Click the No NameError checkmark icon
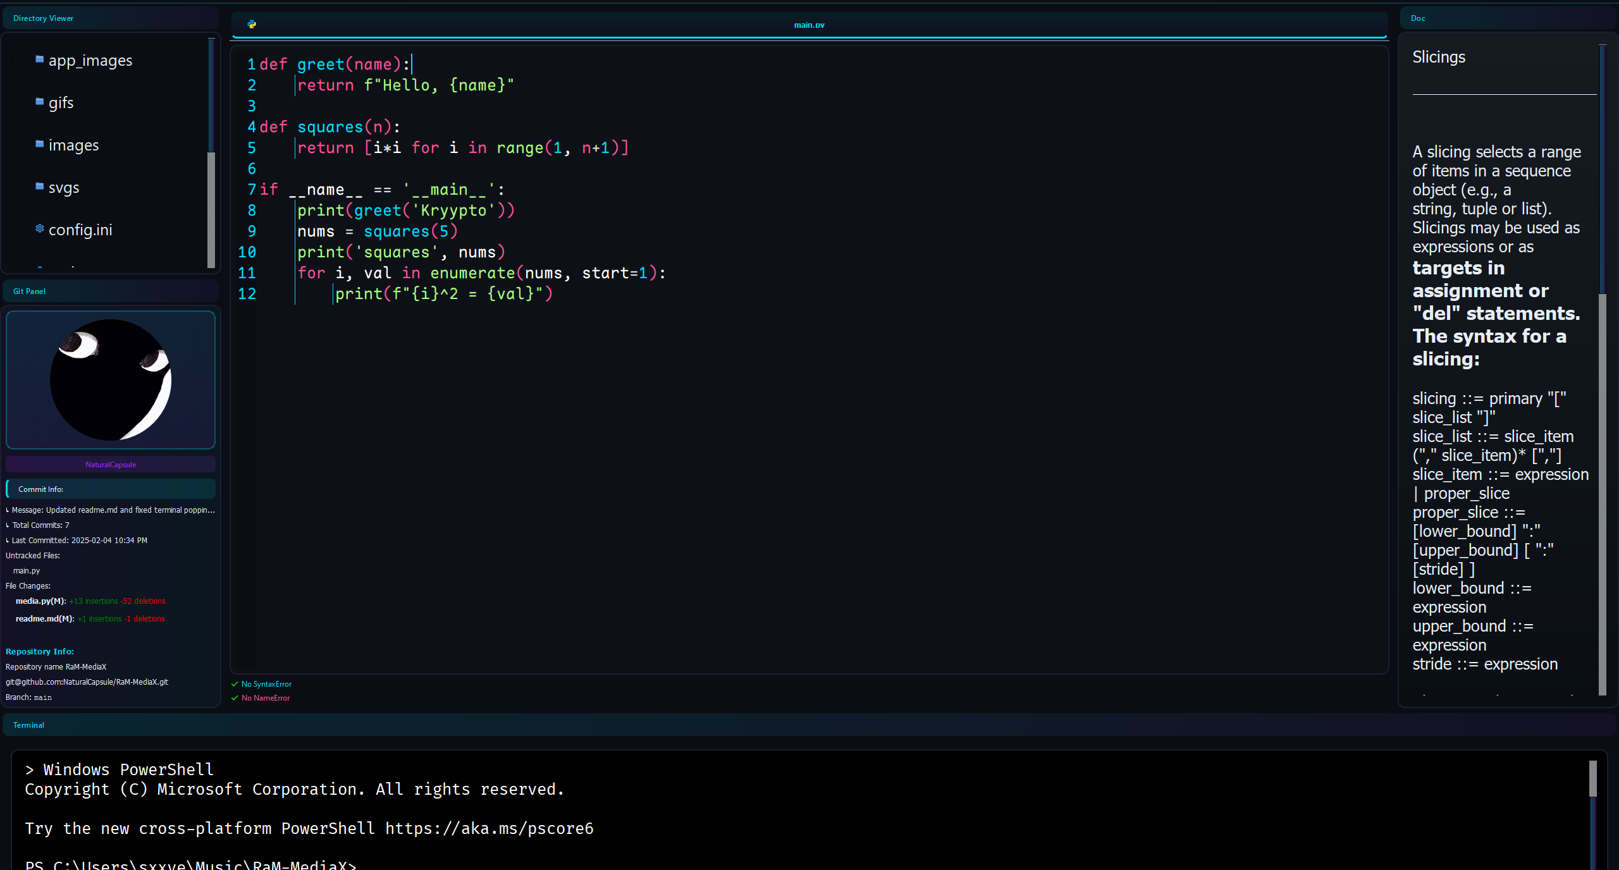This screenshot has width=1619, height=870. point(235,698)
